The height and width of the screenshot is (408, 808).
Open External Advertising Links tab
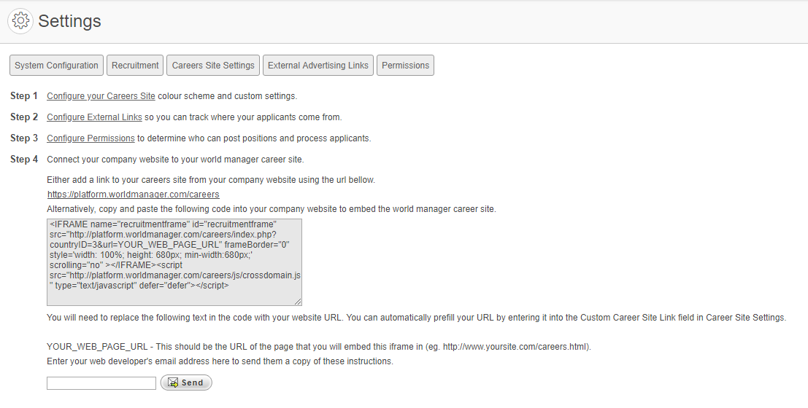318,66
